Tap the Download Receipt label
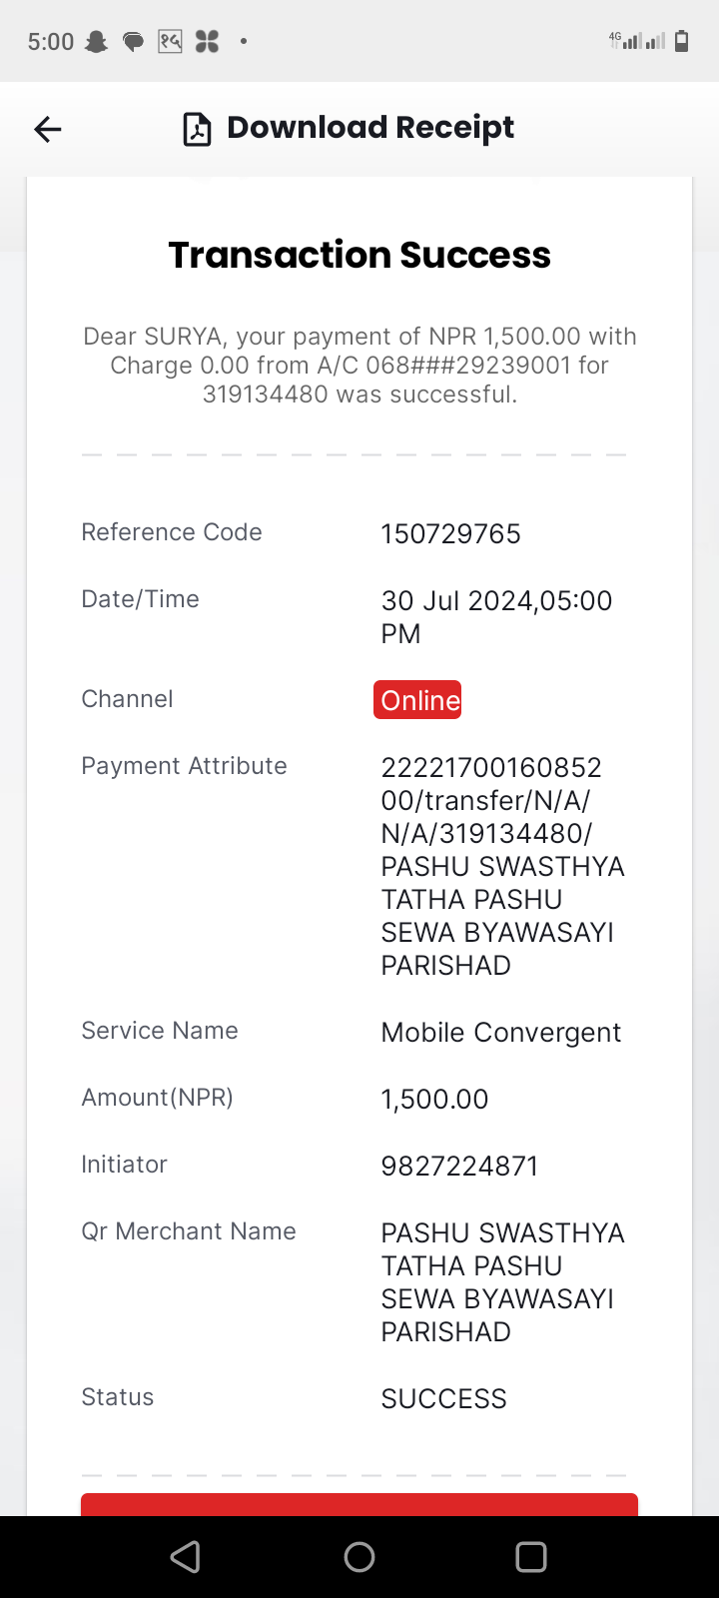 [370, 128]
